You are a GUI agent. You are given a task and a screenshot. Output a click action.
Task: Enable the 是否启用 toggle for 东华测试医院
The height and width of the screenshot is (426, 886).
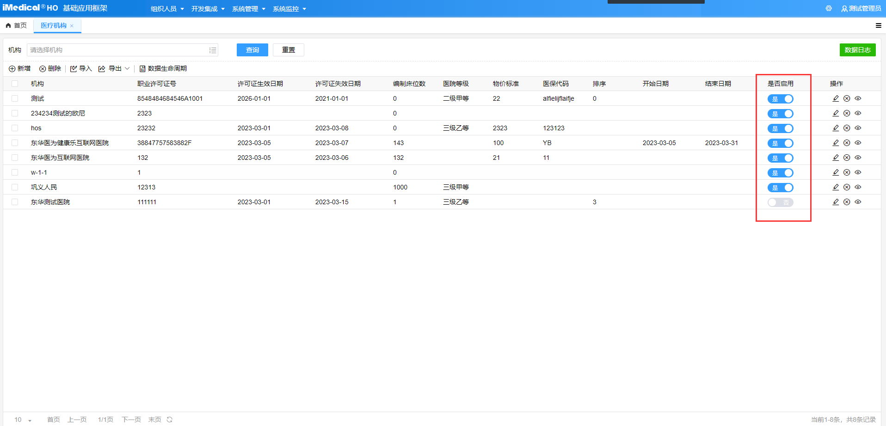(x=780, y=202)
